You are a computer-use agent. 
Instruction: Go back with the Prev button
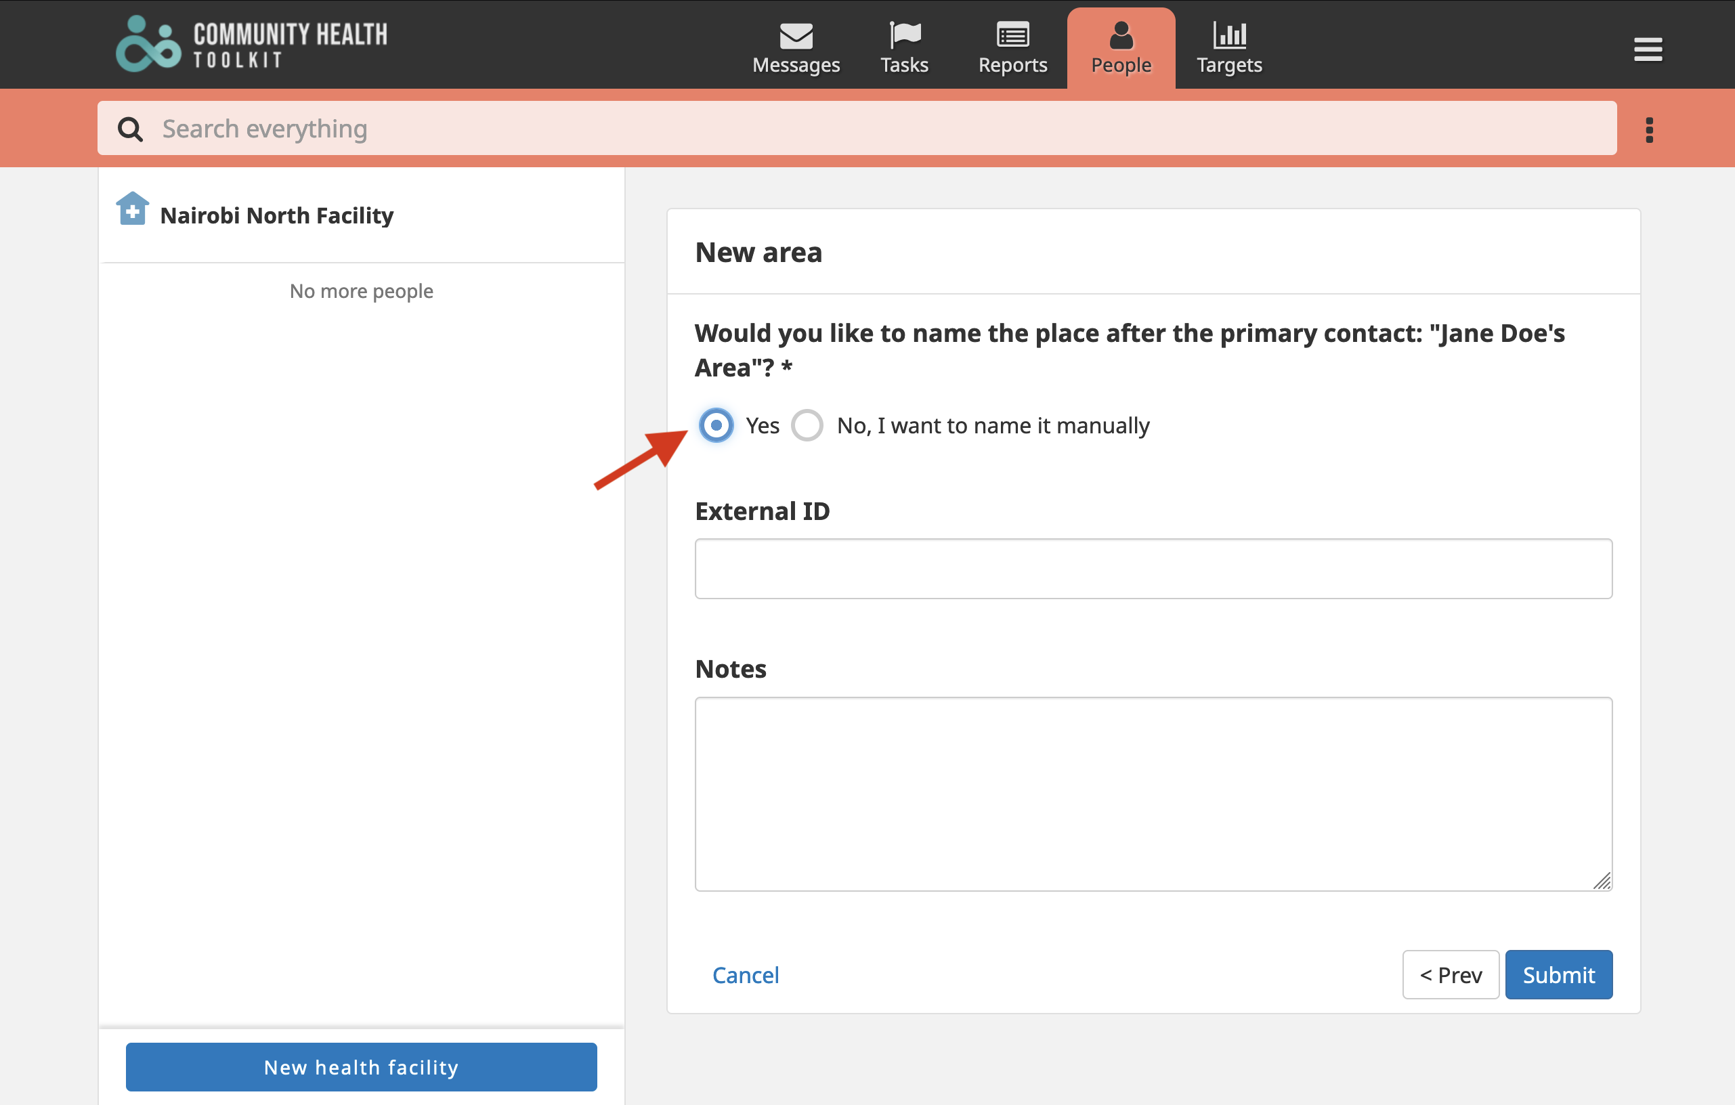click(1450, 974)
